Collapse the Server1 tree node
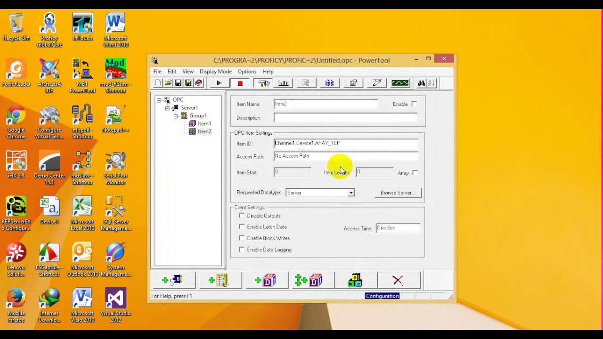Image resolution: width=603 pixels, height=339 pixels. 167,108
